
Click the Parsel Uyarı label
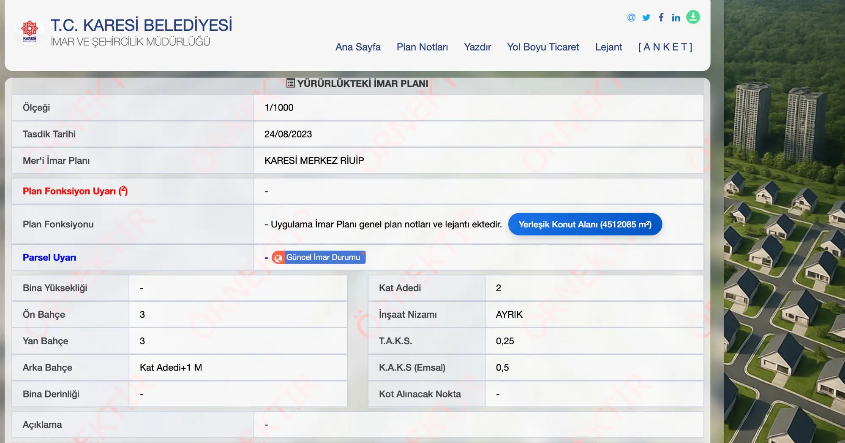pos(49,257)
